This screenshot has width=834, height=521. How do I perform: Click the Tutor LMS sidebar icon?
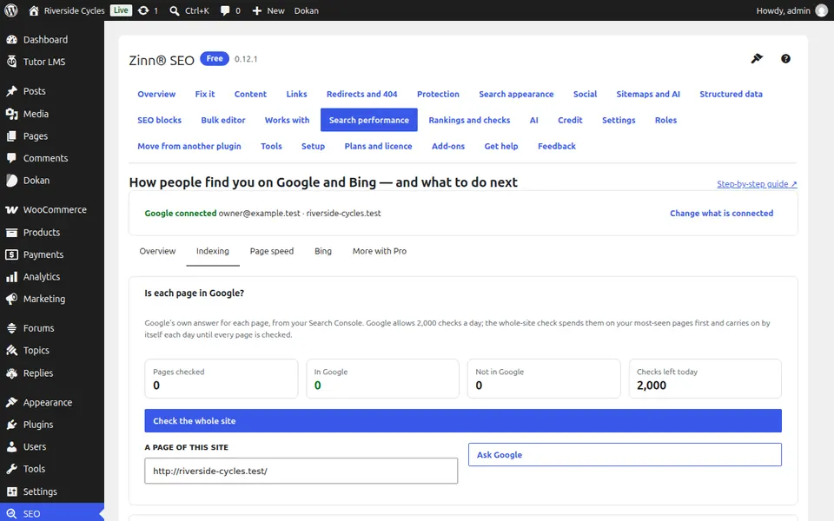[11, 62]
